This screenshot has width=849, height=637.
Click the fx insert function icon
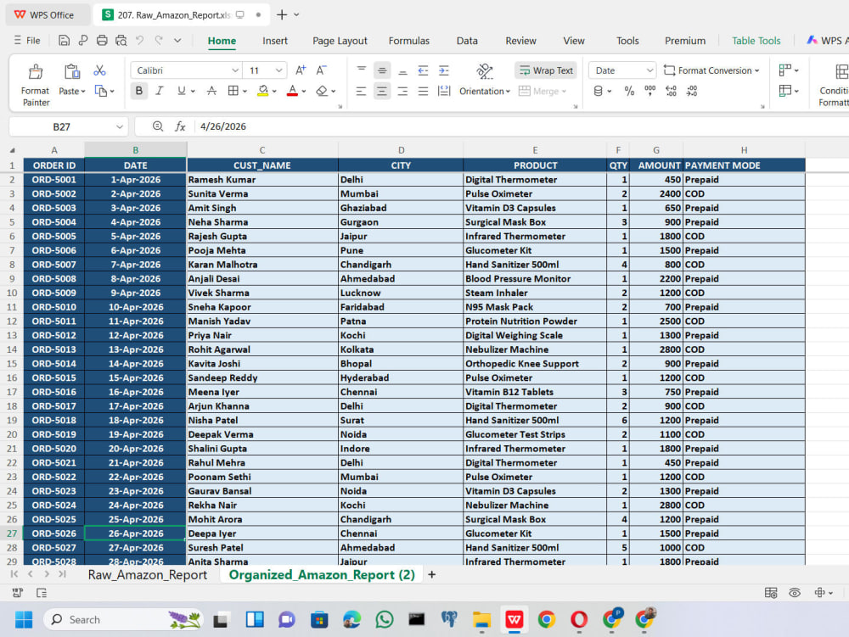tap(180, 126)
